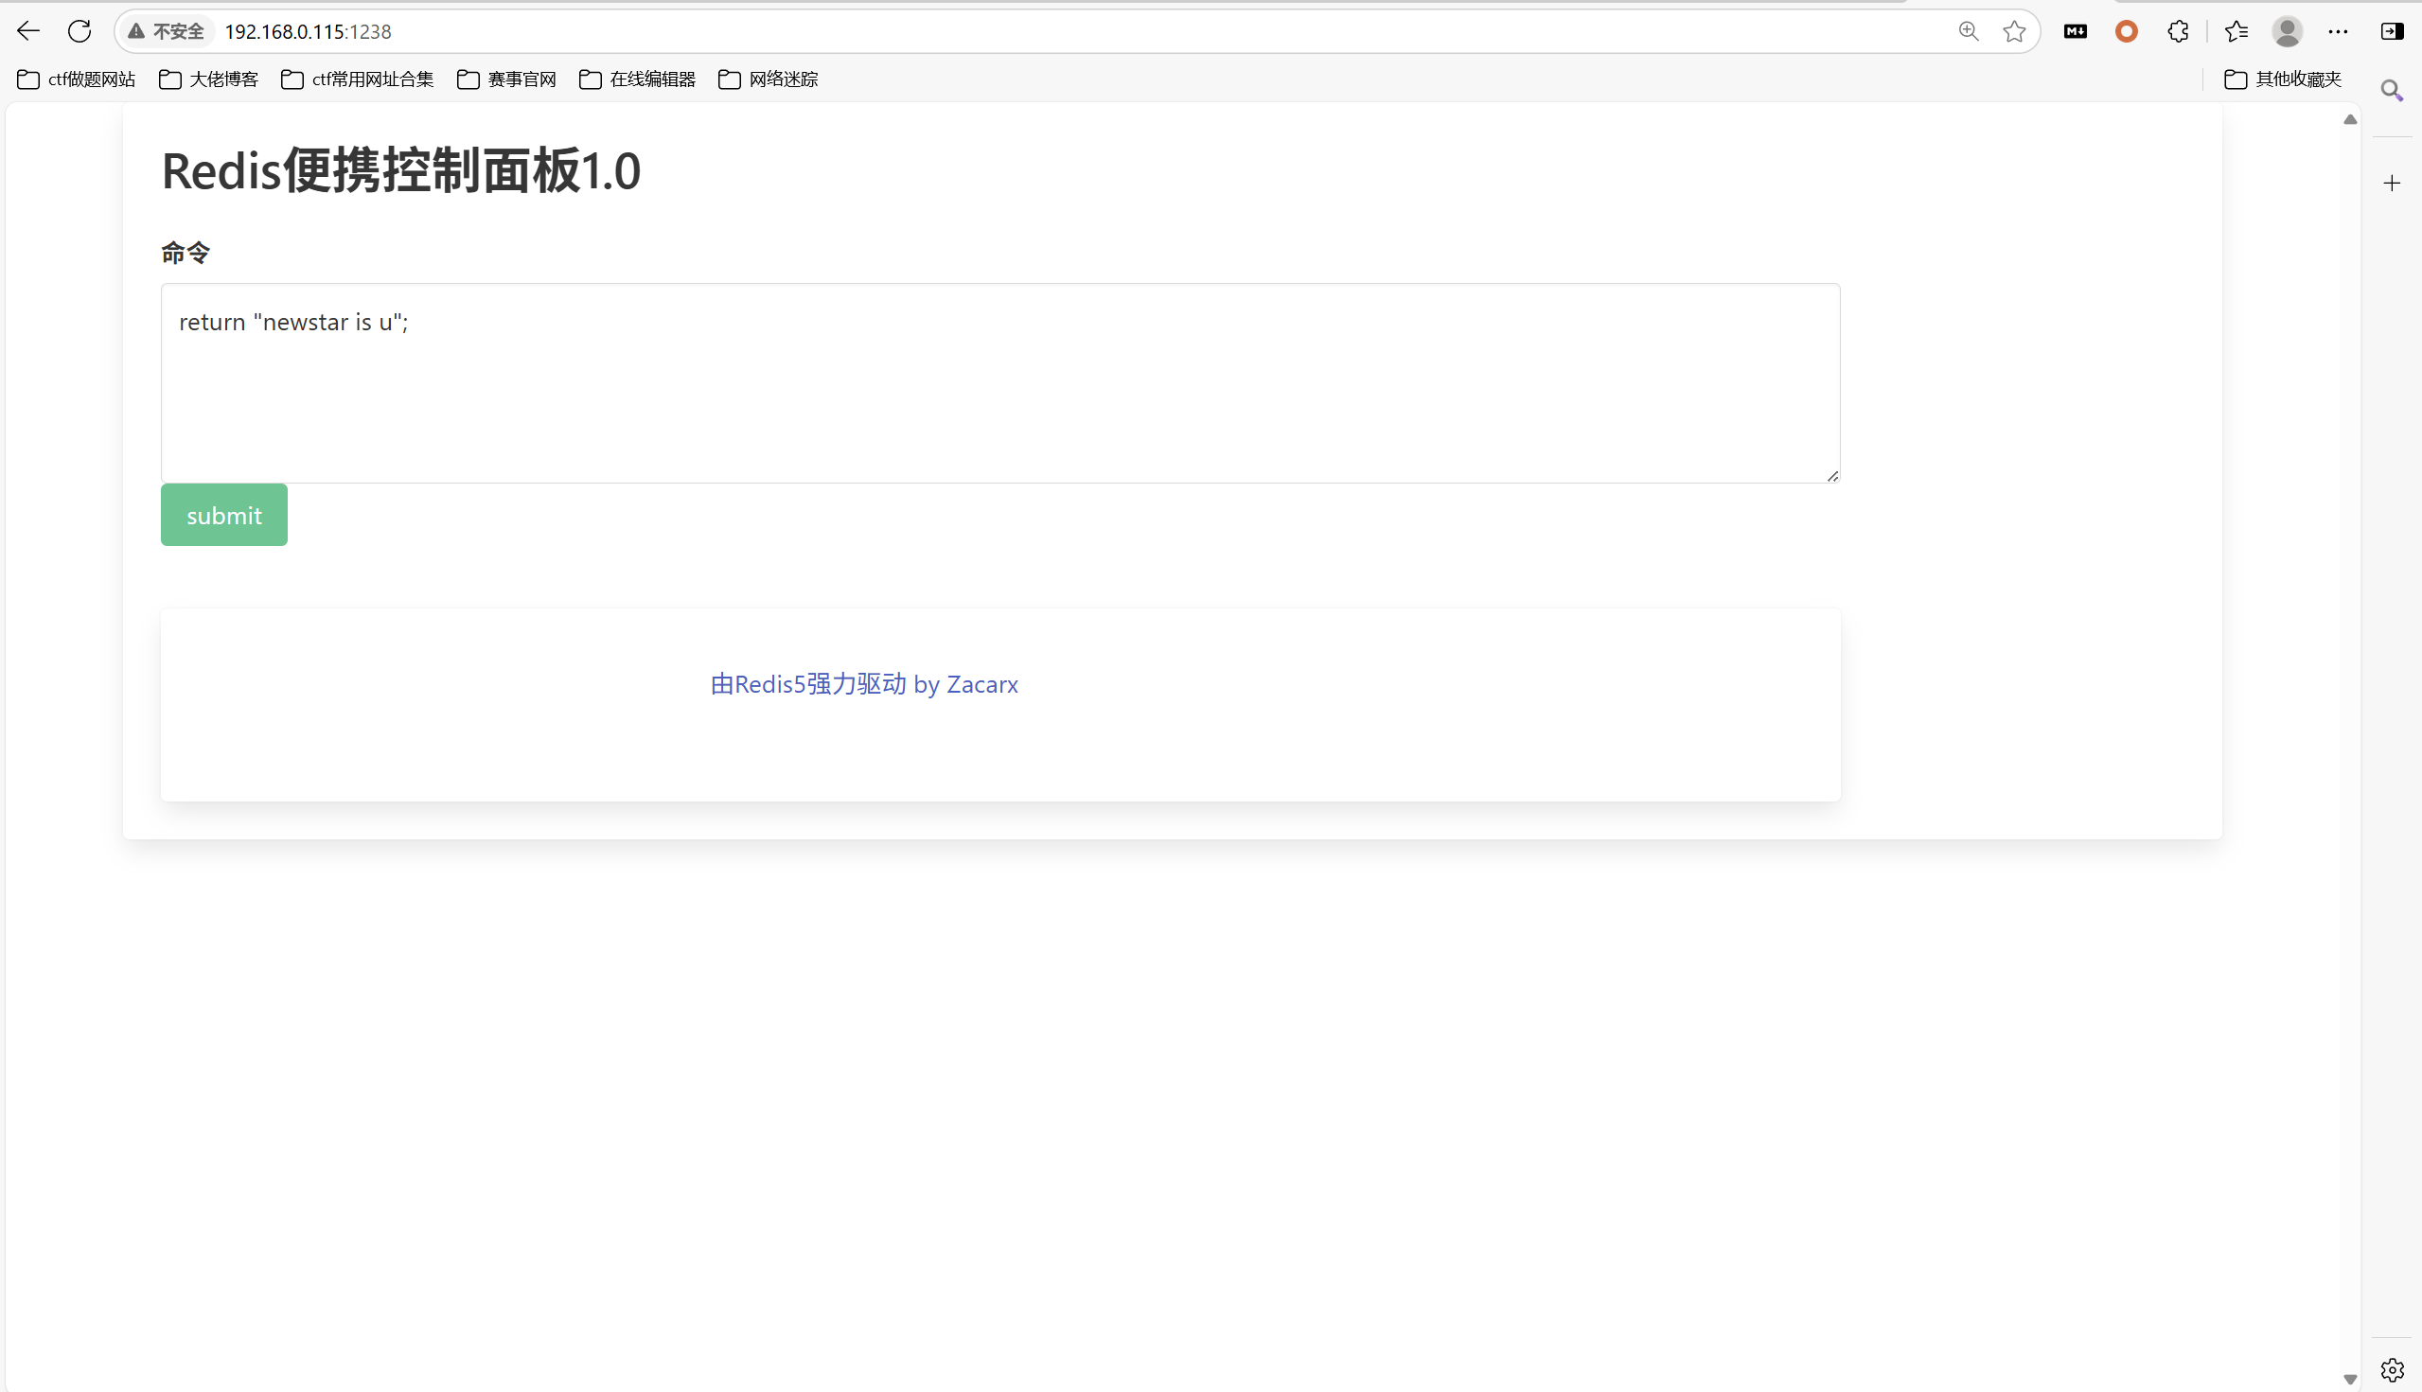The height and width of the screenshot is (1392, 2422).
Task: Reload the page with the refresh icon
Action: pos(80,31)
